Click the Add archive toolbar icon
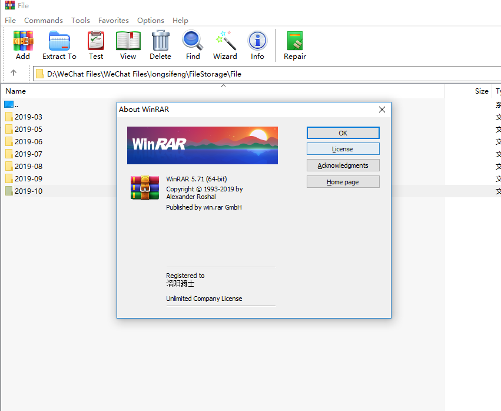The width and height of the screenshot is (501, 411). point(23,42)
